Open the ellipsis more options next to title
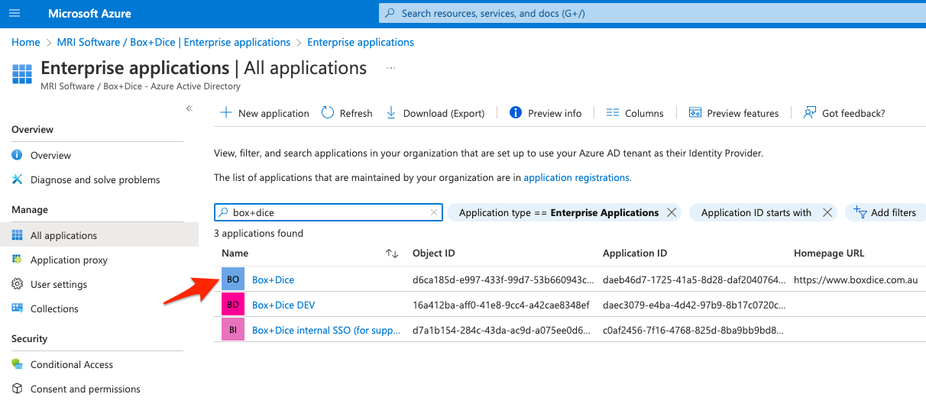 tap(391, 68)
